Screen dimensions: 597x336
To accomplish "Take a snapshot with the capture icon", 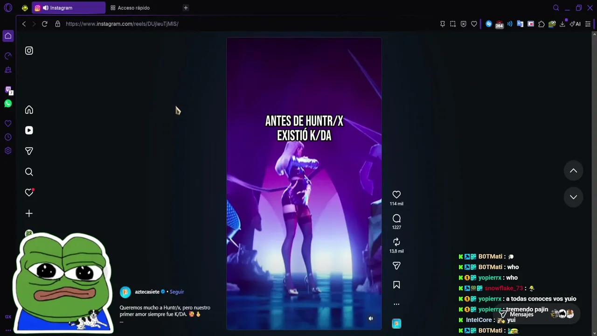I will point(453,24).
